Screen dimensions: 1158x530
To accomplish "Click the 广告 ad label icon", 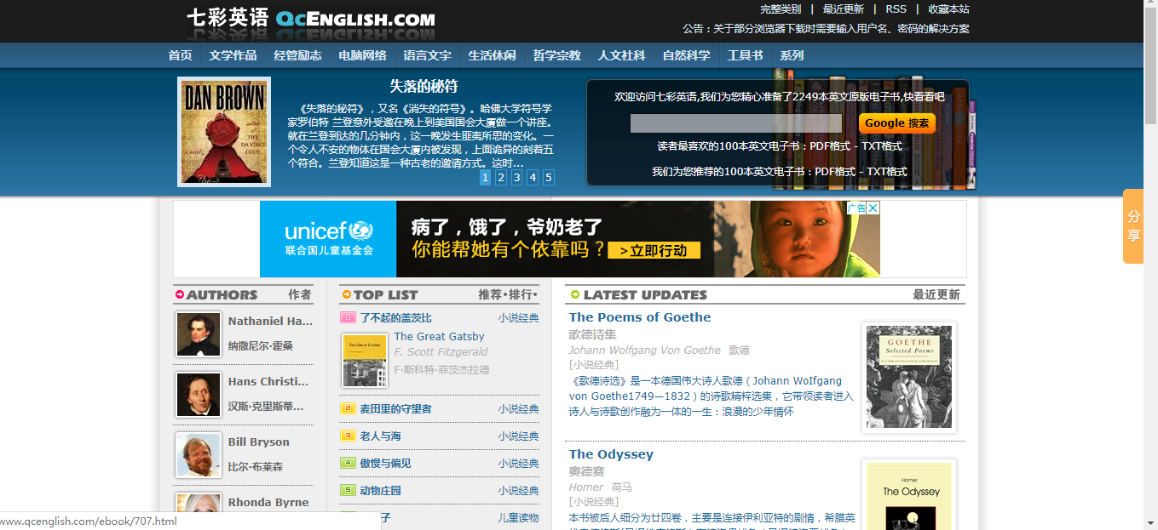I will click(x=856, y=208).
